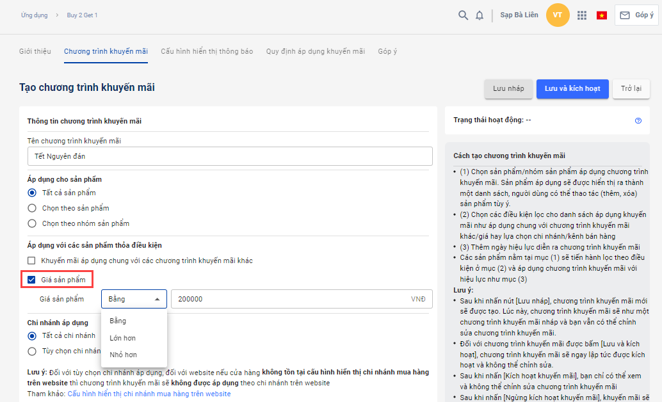This screenshot has height=402, width=662.
Task: Click the Vietnam flag language icon
Action: (602, 15)
